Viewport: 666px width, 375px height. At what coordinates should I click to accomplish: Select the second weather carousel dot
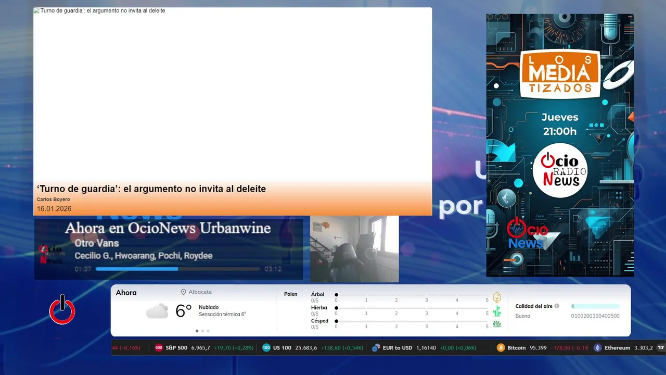[202, 331]
